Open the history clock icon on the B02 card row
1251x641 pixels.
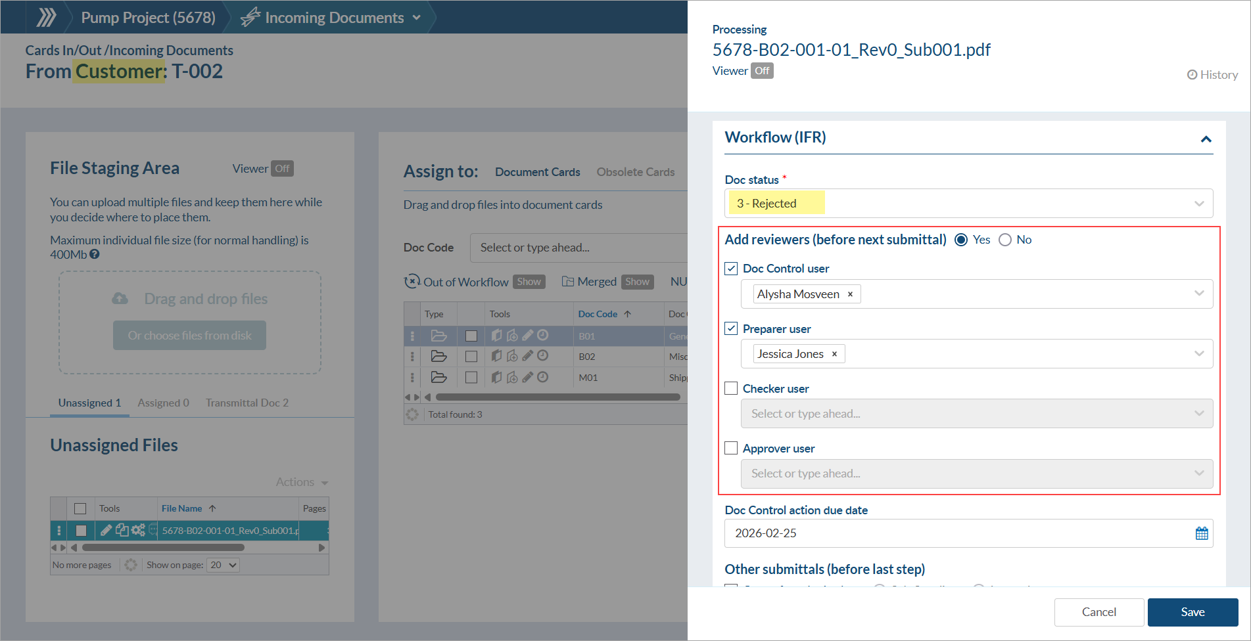(542, 356)
